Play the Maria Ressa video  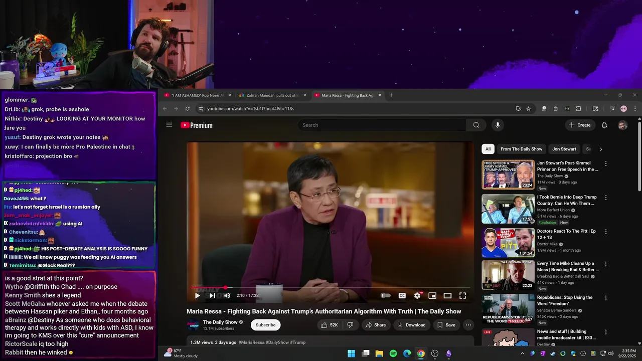pos(197,296)
